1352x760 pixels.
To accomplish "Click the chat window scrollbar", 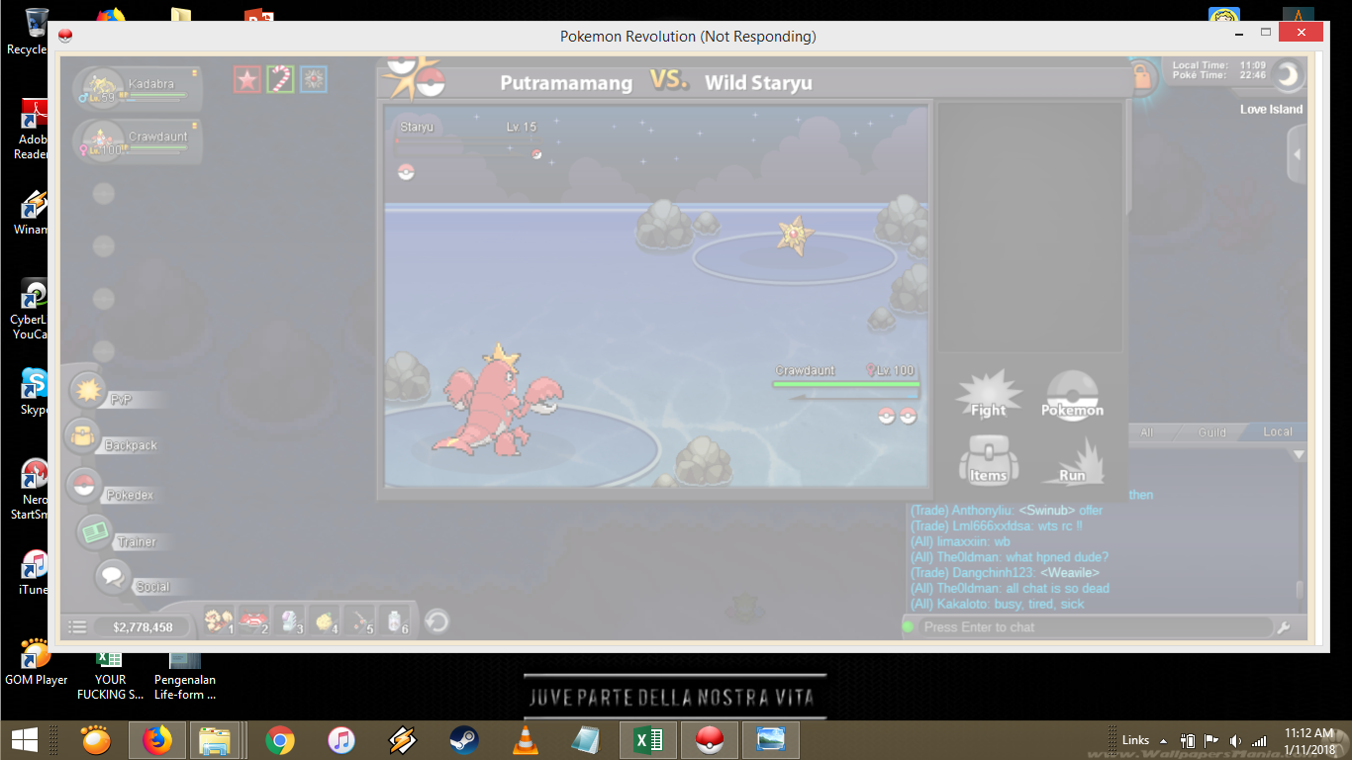I will tap(1300, 590).
